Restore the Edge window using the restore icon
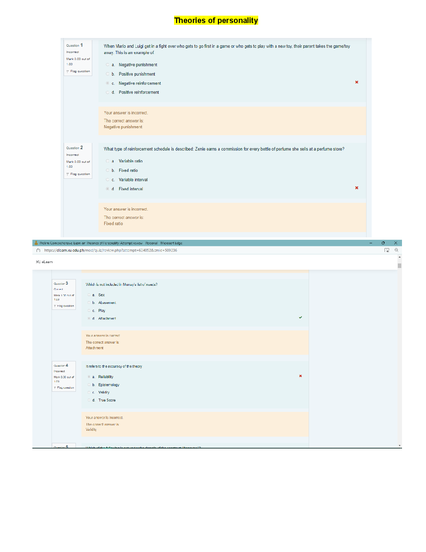The height and width of the screenshot is (552, 426). (383, 243)
